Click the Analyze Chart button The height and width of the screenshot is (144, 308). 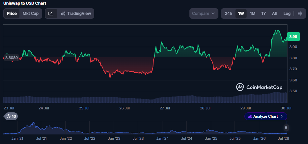(266, 116)
